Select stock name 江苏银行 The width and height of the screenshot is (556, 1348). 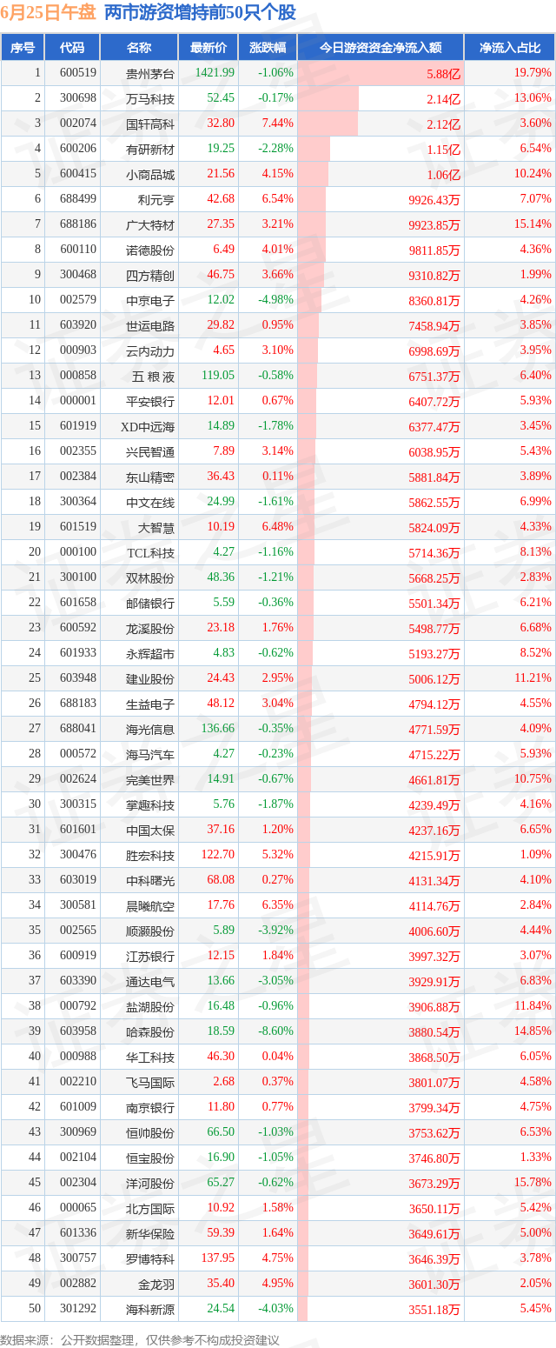coord(150,956)
